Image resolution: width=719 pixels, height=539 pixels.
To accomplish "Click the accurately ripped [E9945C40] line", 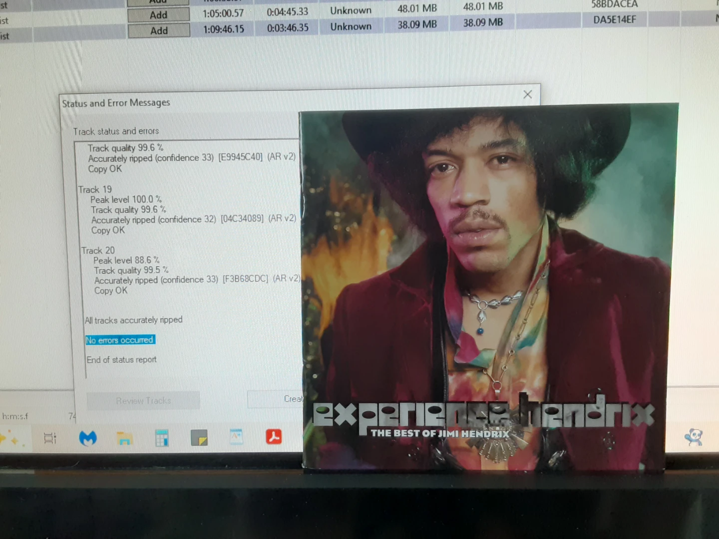I will pyautogui.click(x=192, y=158).
